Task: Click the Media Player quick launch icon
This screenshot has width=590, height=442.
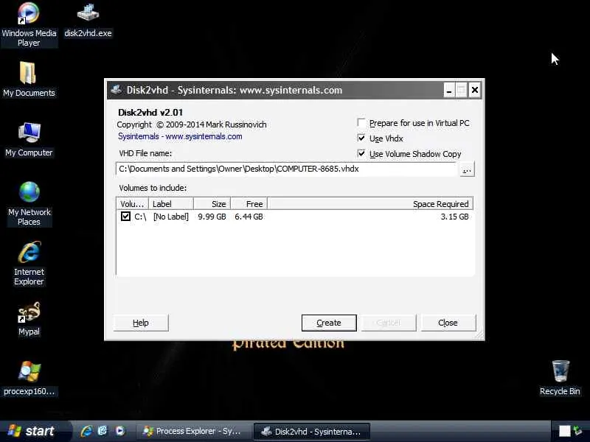Action: pyautogui.click(x=120, y=431)
